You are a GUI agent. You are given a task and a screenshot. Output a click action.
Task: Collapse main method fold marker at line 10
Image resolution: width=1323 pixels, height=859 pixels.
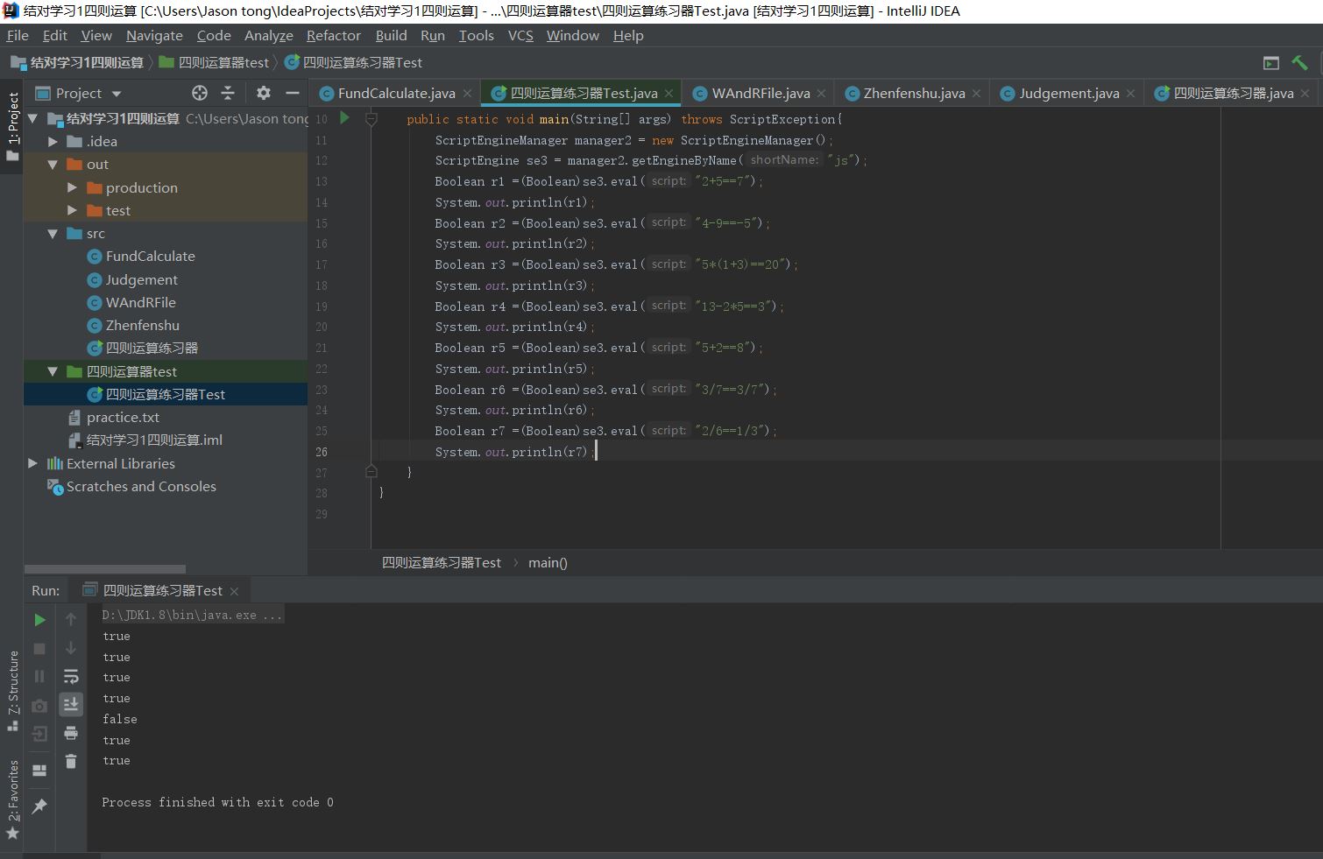point(371,118)
